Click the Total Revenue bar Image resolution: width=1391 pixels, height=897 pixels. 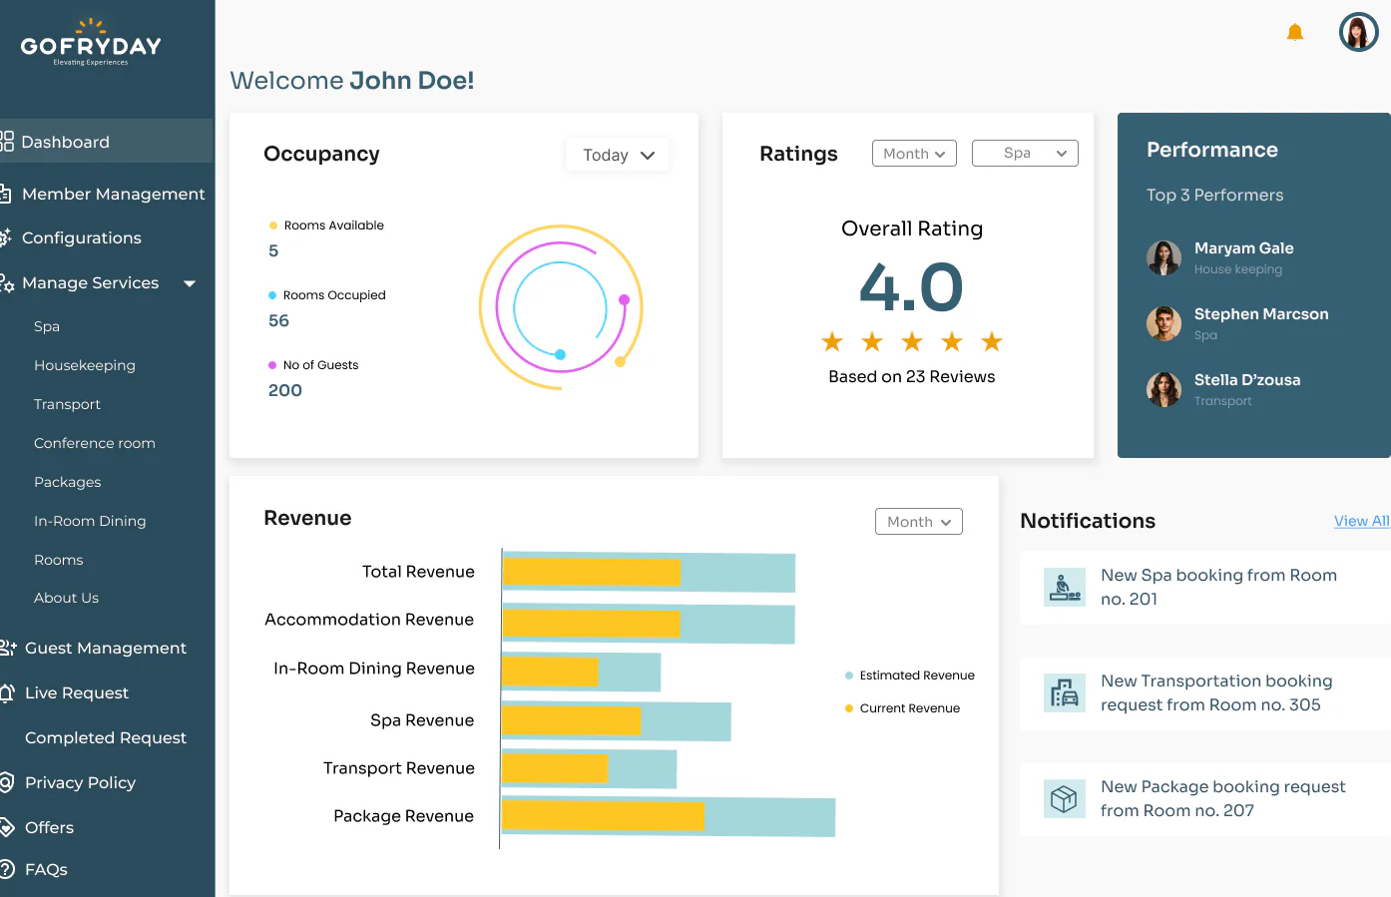tap(649, 573)
